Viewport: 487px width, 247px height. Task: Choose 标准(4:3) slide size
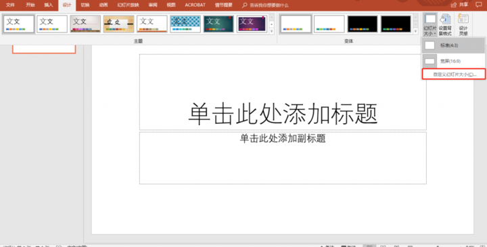pyautogui.click(x=453, y=45)
